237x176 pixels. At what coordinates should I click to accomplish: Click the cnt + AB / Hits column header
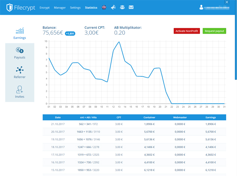click(x=88, y=117)
